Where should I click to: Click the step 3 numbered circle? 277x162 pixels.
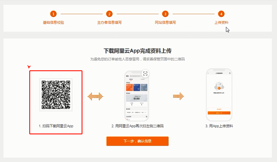165,14
